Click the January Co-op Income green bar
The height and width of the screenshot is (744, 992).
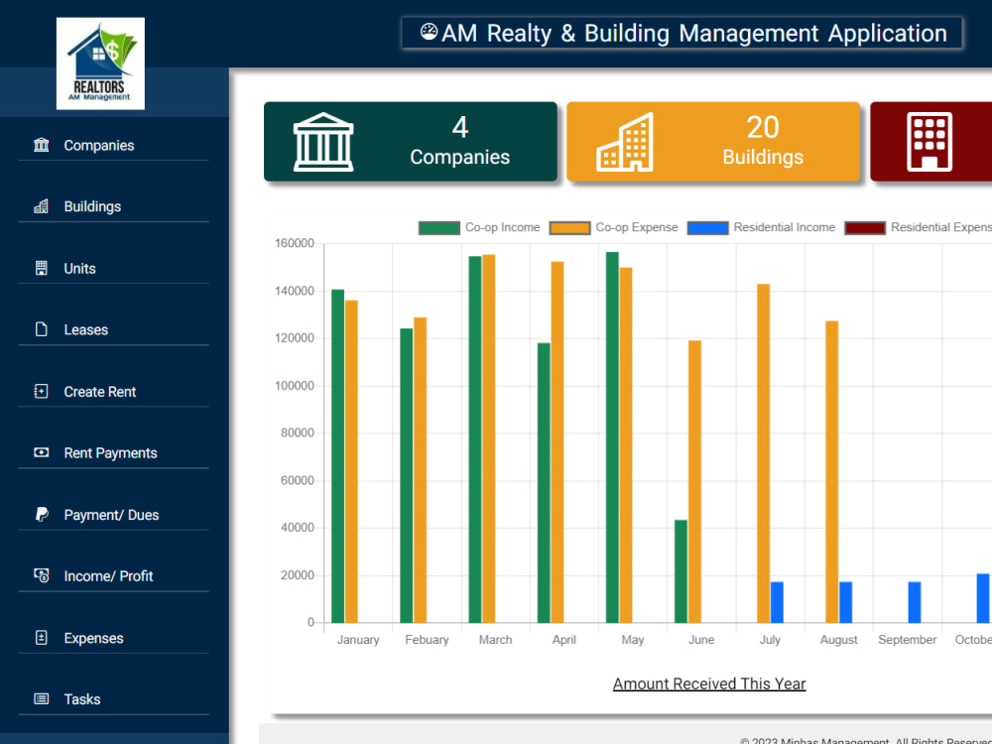(x=338, y=456)
